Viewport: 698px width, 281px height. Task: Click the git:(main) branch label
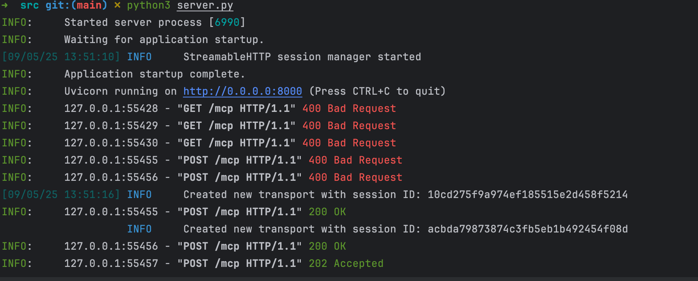point(76,5)
